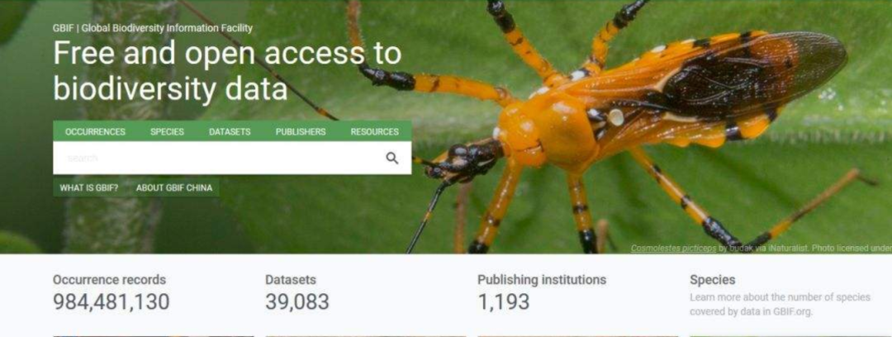The image size is (892, 337).
Task: Read the learn more about species text
Action: (780, 305)
